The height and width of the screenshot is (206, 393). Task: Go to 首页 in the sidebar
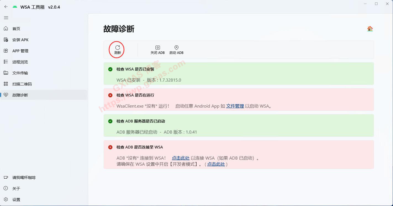coord(16,29)
